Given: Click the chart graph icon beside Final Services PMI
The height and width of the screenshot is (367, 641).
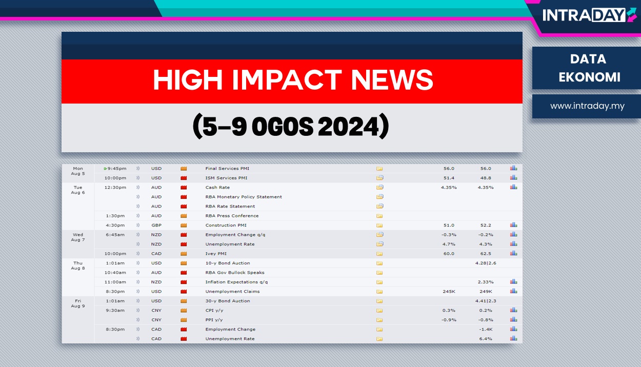Looking at the screenshot, I should coord(513,168).
